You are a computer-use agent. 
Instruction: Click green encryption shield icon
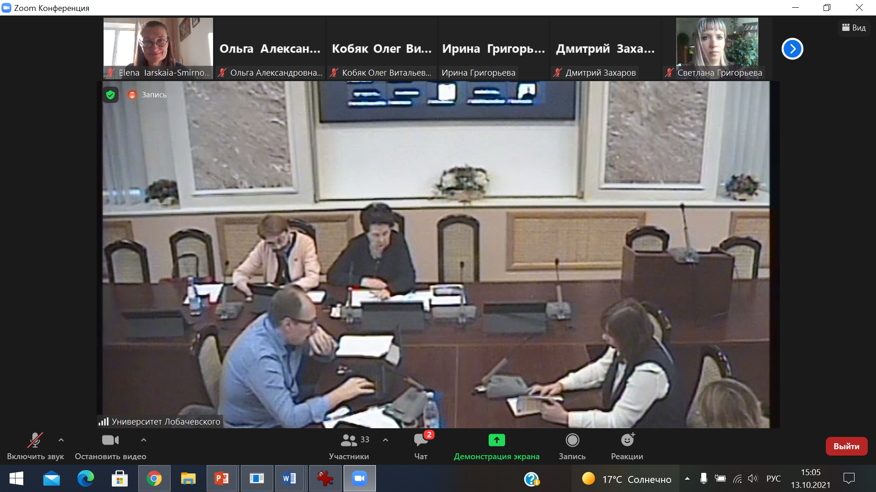(110, 95)
